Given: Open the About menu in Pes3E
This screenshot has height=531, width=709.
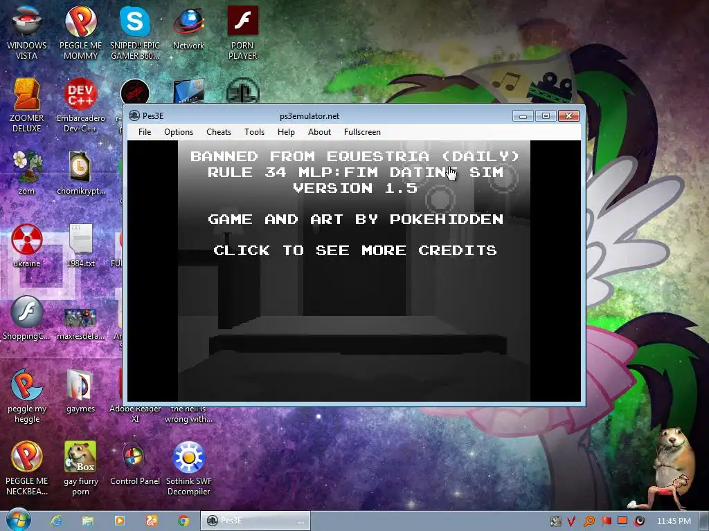Looking at the screenshot, I should click(320, 132).
